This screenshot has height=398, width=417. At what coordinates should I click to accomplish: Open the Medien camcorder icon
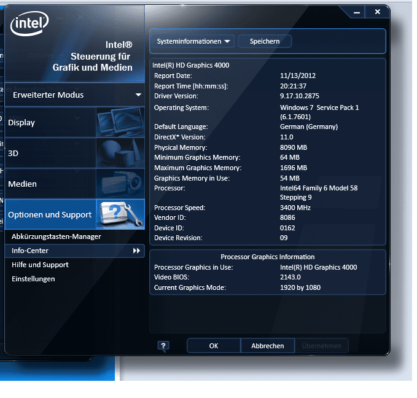[x=120, y=184]
